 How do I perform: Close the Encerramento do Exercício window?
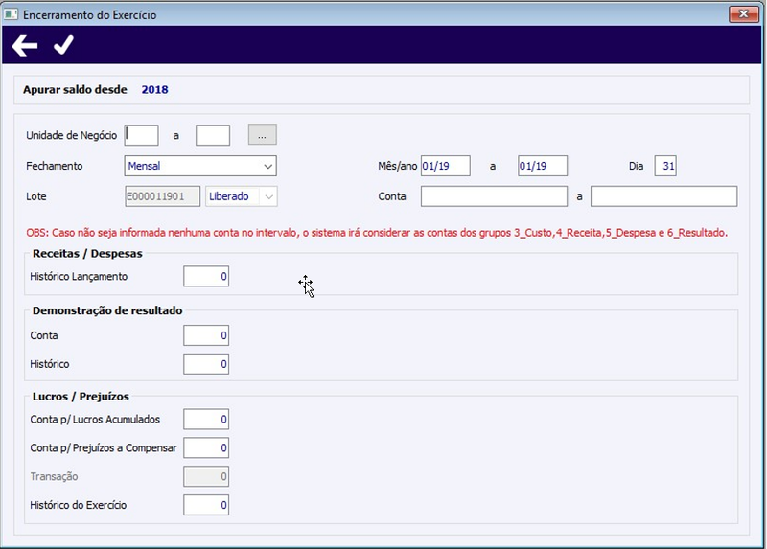coord(744,13)
